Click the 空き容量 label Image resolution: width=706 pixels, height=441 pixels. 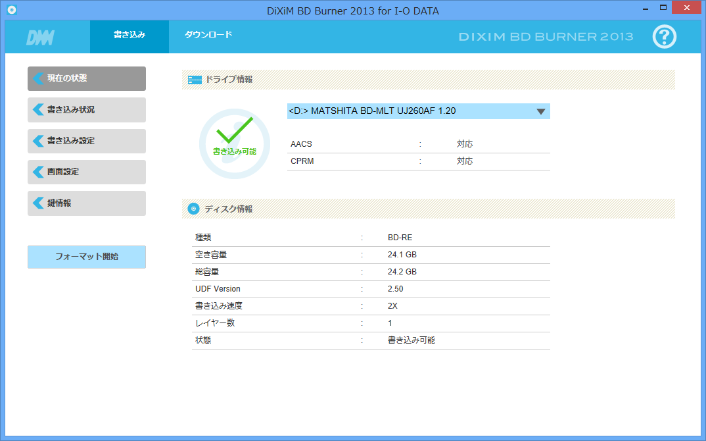click(211, 254)
